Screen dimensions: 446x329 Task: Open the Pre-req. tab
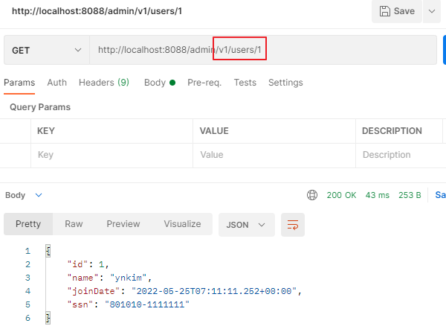coord(204,83)
